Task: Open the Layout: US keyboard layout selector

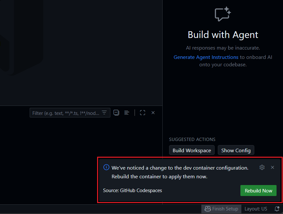Action: (x=256, y=209)
